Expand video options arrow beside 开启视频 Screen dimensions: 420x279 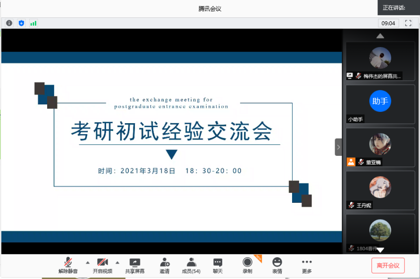(x=118, y=262)
